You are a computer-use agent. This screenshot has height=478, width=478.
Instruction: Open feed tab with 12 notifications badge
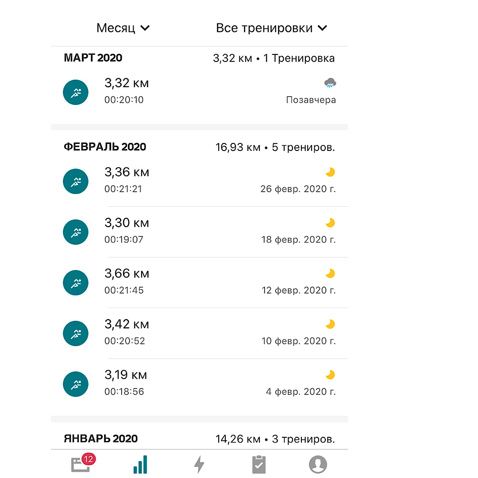tap(81, 464)
